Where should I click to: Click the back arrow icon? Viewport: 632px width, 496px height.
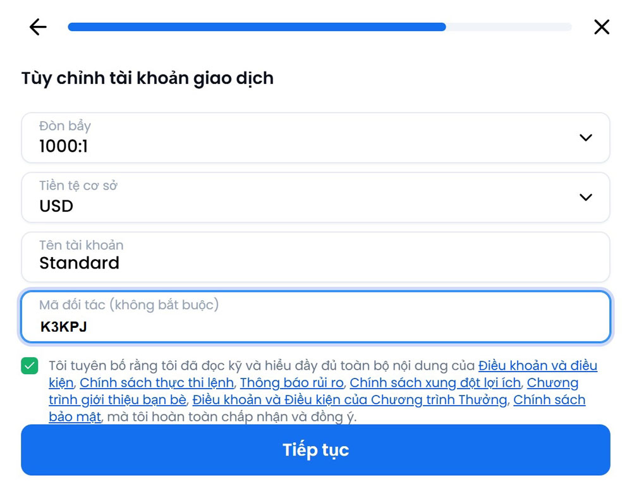pos(38,27)
